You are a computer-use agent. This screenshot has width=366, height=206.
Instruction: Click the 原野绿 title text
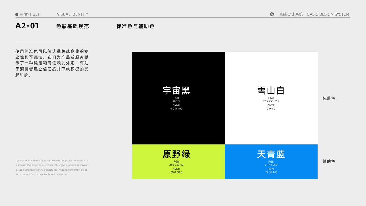(x=176, y=154)
